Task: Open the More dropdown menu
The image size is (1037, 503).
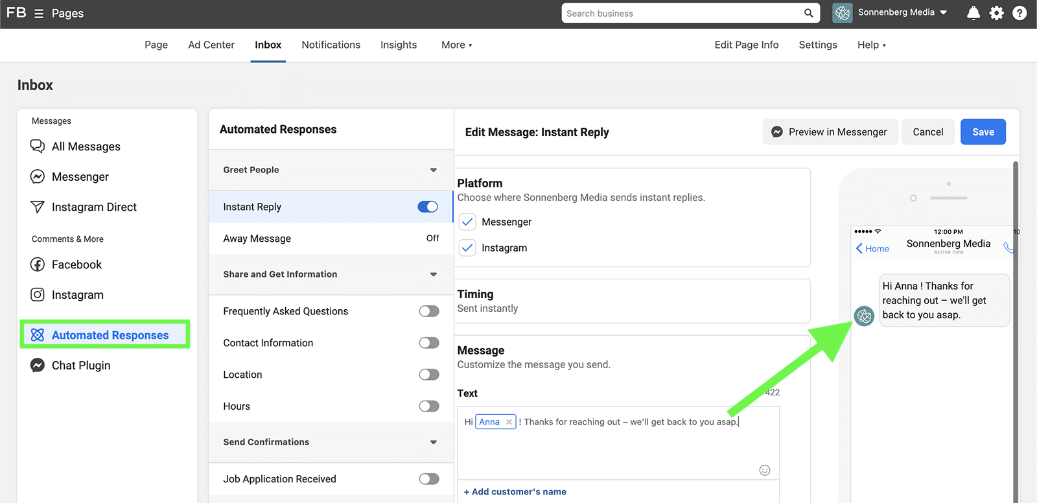Action: [x=457, y=45]
